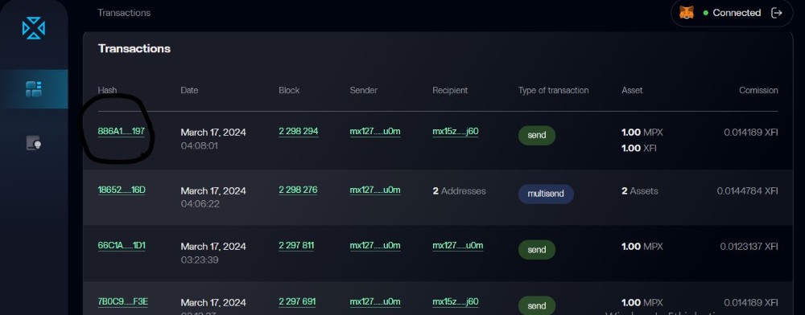Click the Sender column header
Viewport: 805px width, 315px height.
pyautogui.click(x=364, y=90)
